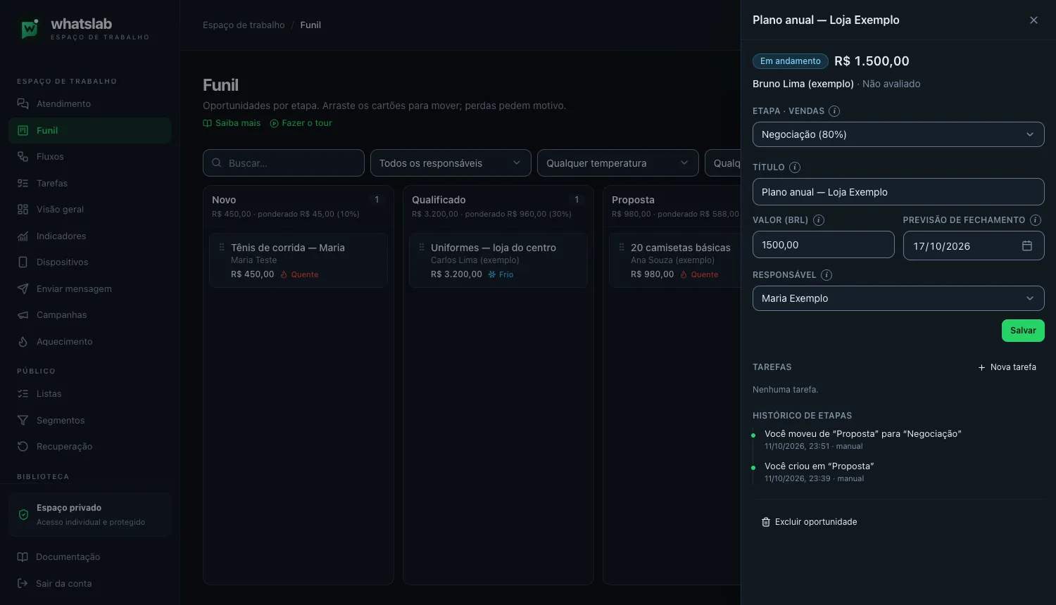
Task: Click drag handle on 20 camisetas básicas card
Action: (x=622, y=248)
